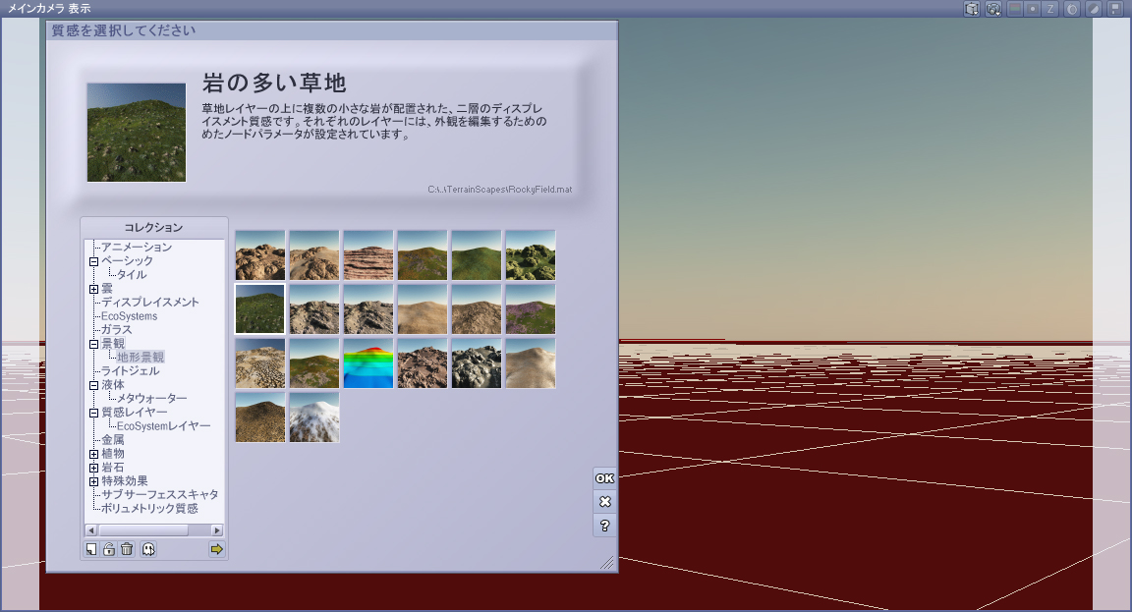Expand the 特殊効果 tree node
This screenshot has height=612, width=1132.
click(x=94, y=481)
